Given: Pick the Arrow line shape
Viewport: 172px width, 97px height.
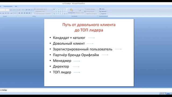Looking at the screenshot, I should tap(58, 9).
